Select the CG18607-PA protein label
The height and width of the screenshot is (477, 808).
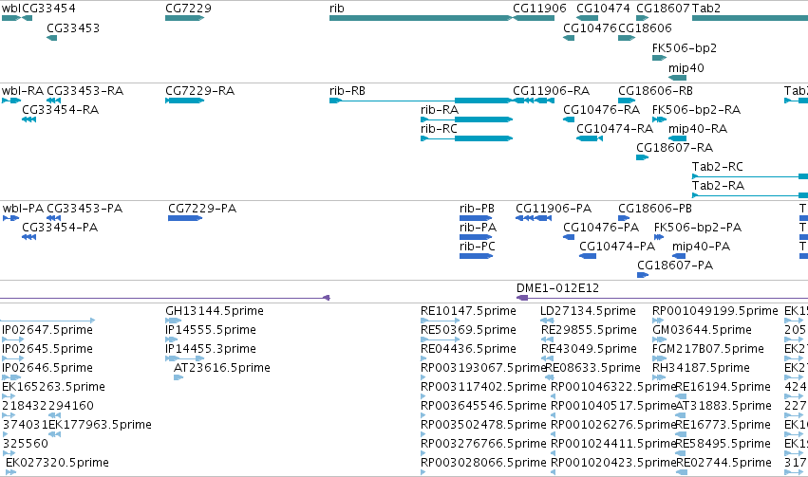pyautogui.click(x=675, y=266)
